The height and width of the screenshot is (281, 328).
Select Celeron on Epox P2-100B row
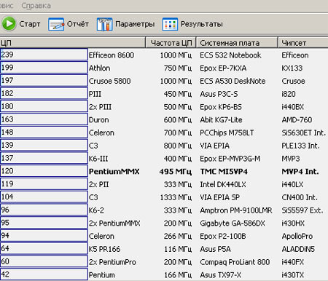[101, 236]
